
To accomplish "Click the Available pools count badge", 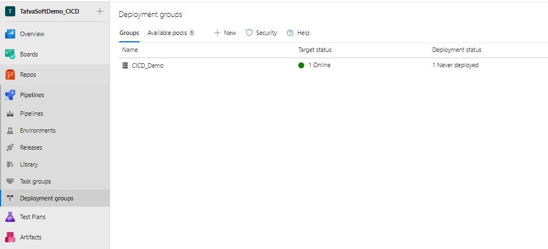I will coord(192,33).
